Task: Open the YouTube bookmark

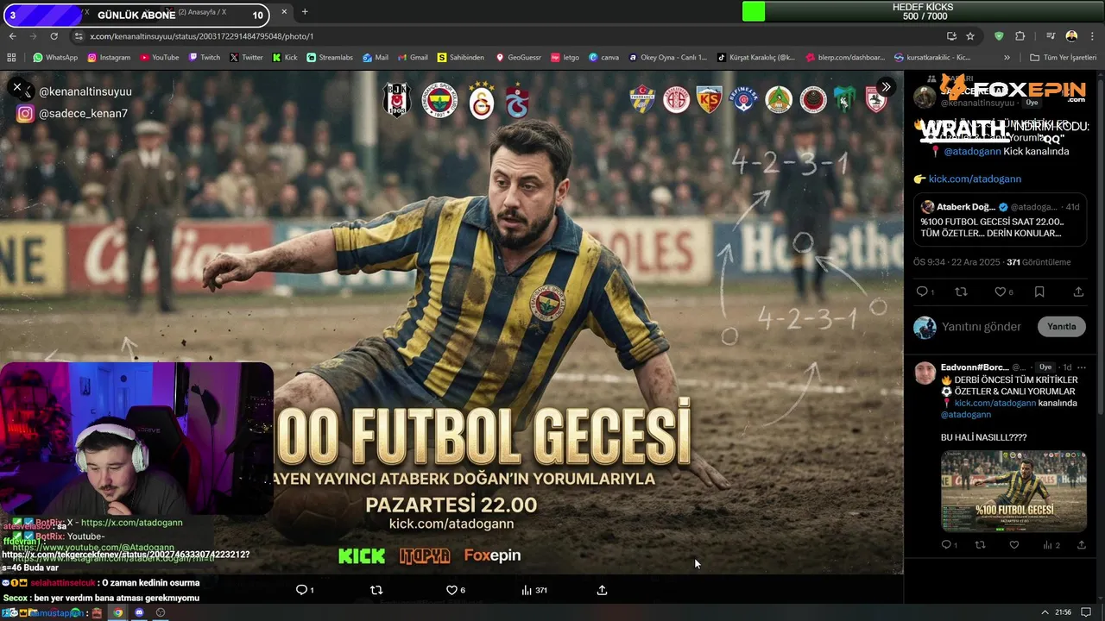Action: pyautogui.click(x=160, y=58)
